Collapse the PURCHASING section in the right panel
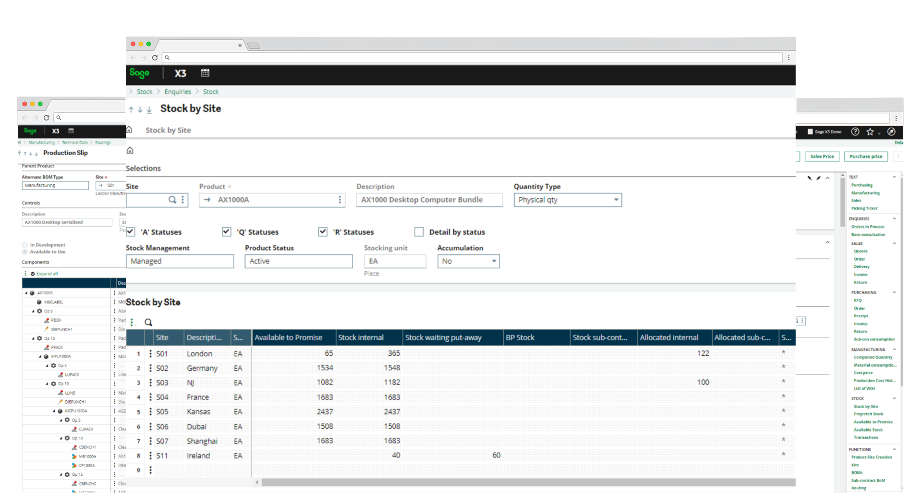922x493 pixels. pyautogui.click(x=894, y=292)
